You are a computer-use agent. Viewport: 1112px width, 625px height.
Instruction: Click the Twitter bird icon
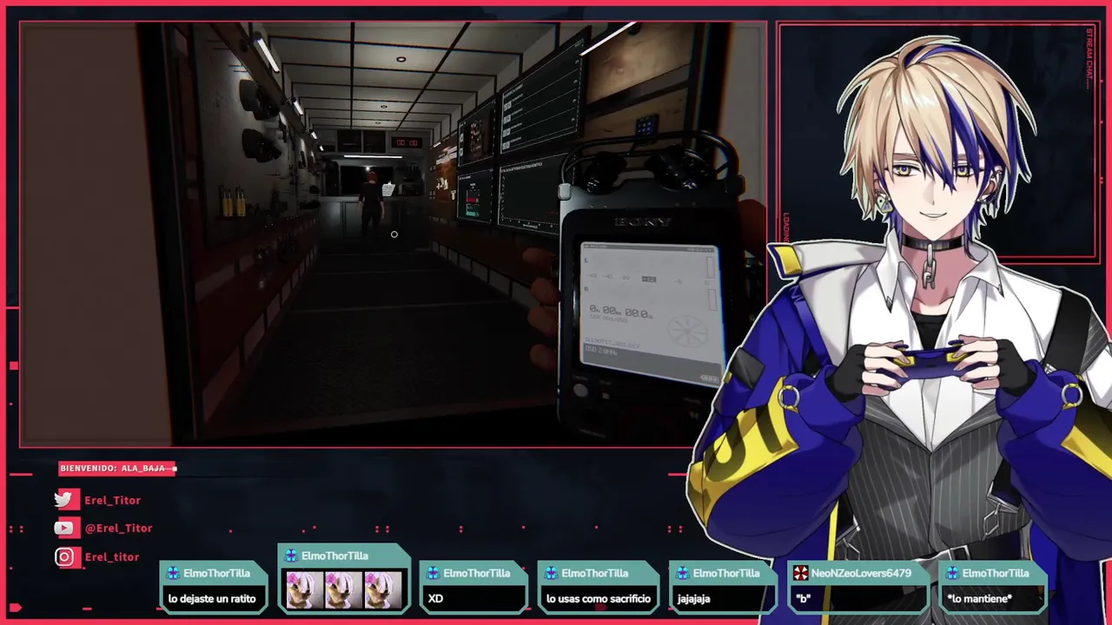coord(63,500)
